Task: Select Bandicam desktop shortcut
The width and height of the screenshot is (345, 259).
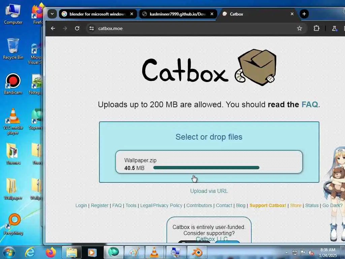Action: 13,84
